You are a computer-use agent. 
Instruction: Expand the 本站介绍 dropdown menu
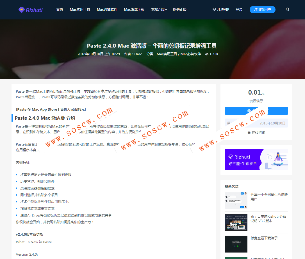pyautogui.click(x=159, y=10)
